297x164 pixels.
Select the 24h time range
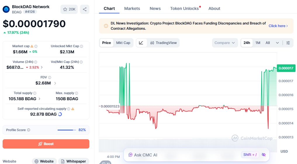coord(246,43)
